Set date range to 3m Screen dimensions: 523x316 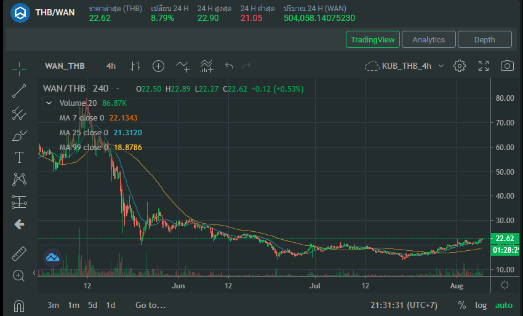click(x=53, y=305)
